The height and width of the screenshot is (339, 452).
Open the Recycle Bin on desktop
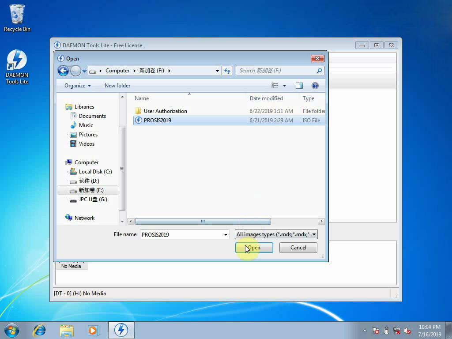(x=17, y=18)
